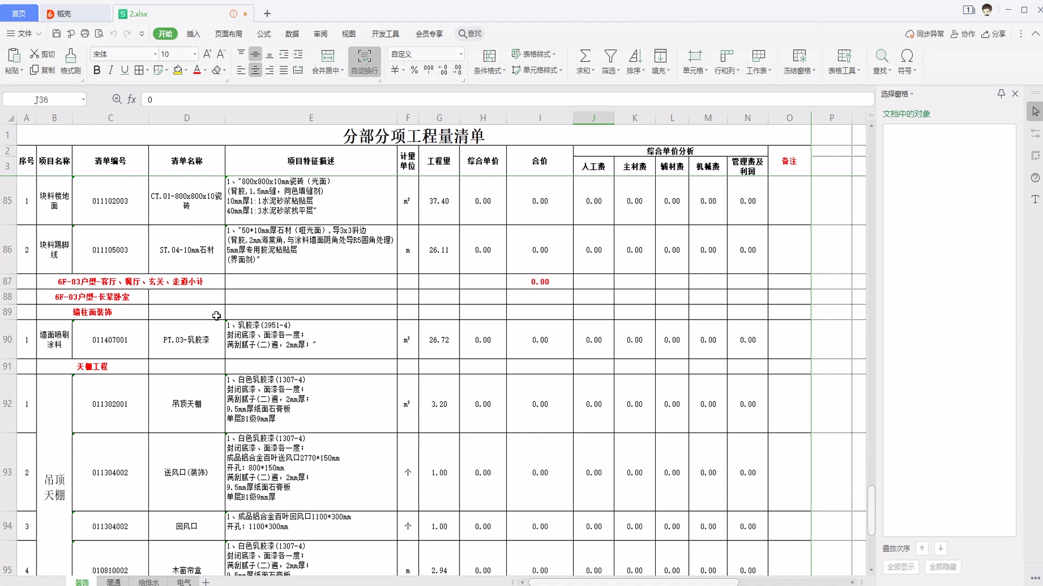Click the Find magnifier in ribbon

881,56
